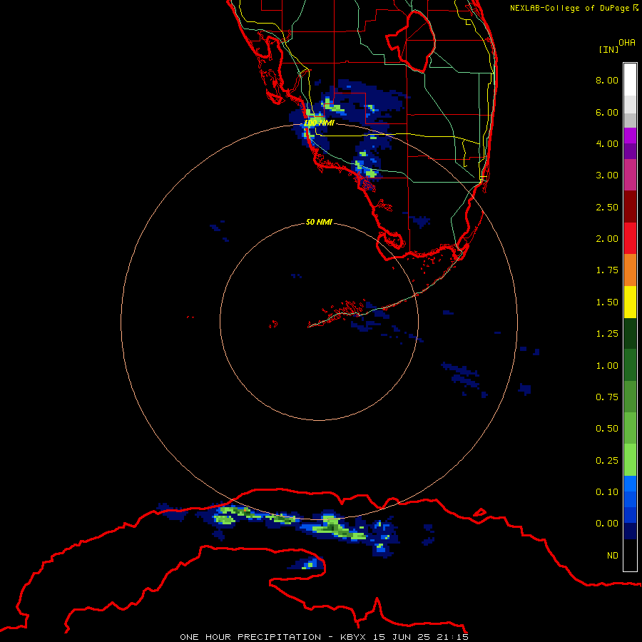
Task: Select the magenta swatch above 4.00
Action: point(630,136)
